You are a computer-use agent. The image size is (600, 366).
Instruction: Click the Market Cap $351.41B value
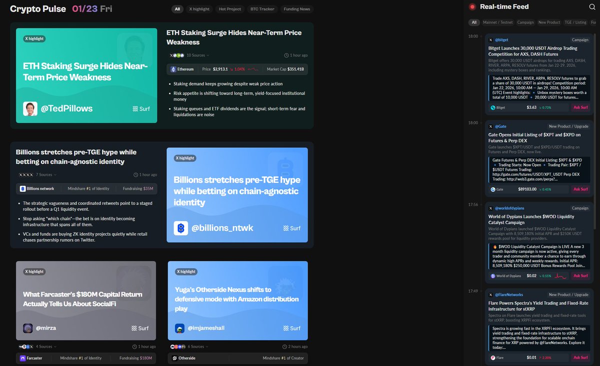click(295, 69)
